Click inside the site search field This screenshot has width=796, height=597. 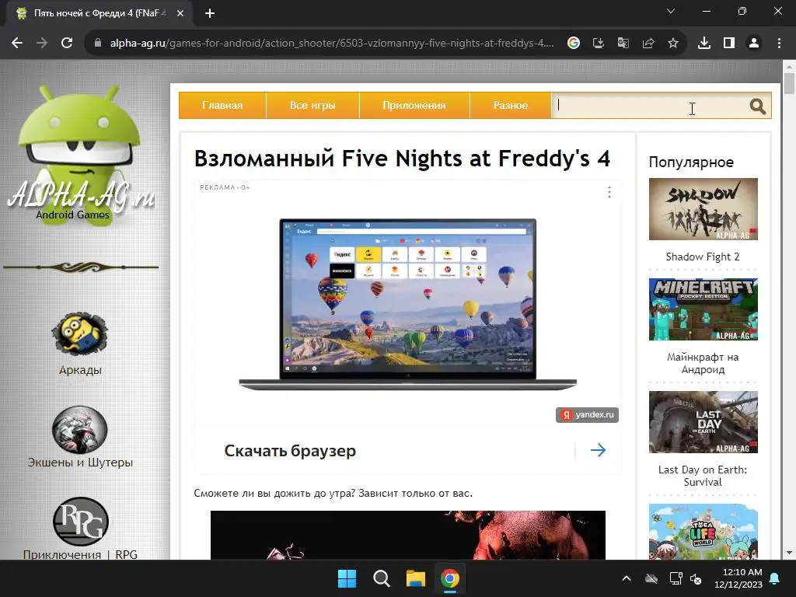pos(649,105)
